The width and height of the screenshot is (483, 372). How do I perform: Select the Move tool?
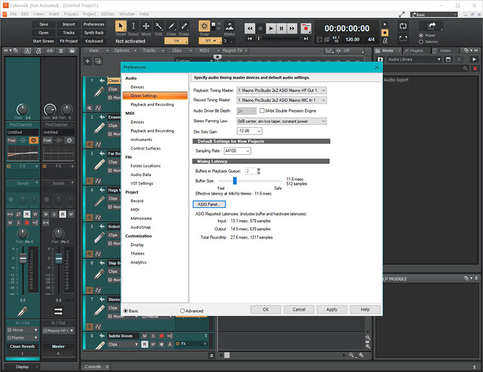[x=146, y=26]
